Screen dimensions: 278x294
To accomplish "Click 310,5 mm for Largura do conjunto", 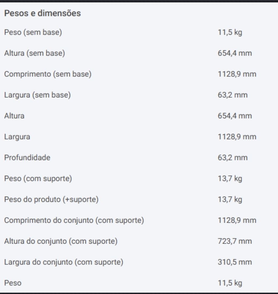I will [x=235, y=262].
